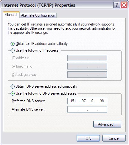This screenshot has height=145, width=129.
Task: Click the 197 octet in Preferred DNS
Action: tap(83, 101)
